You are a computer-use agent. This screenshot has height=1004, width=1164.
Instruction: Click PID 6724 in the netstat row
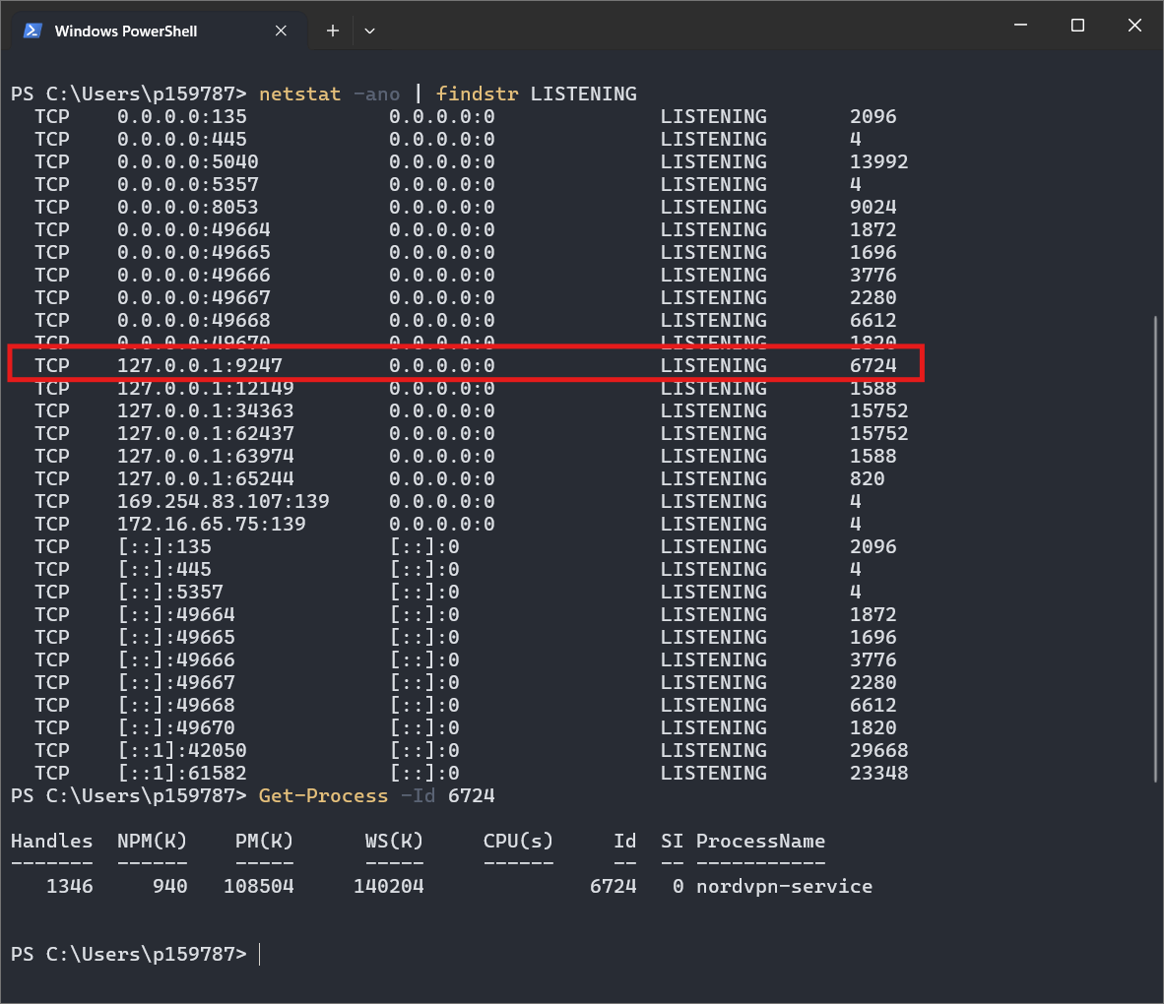point(873,366)
